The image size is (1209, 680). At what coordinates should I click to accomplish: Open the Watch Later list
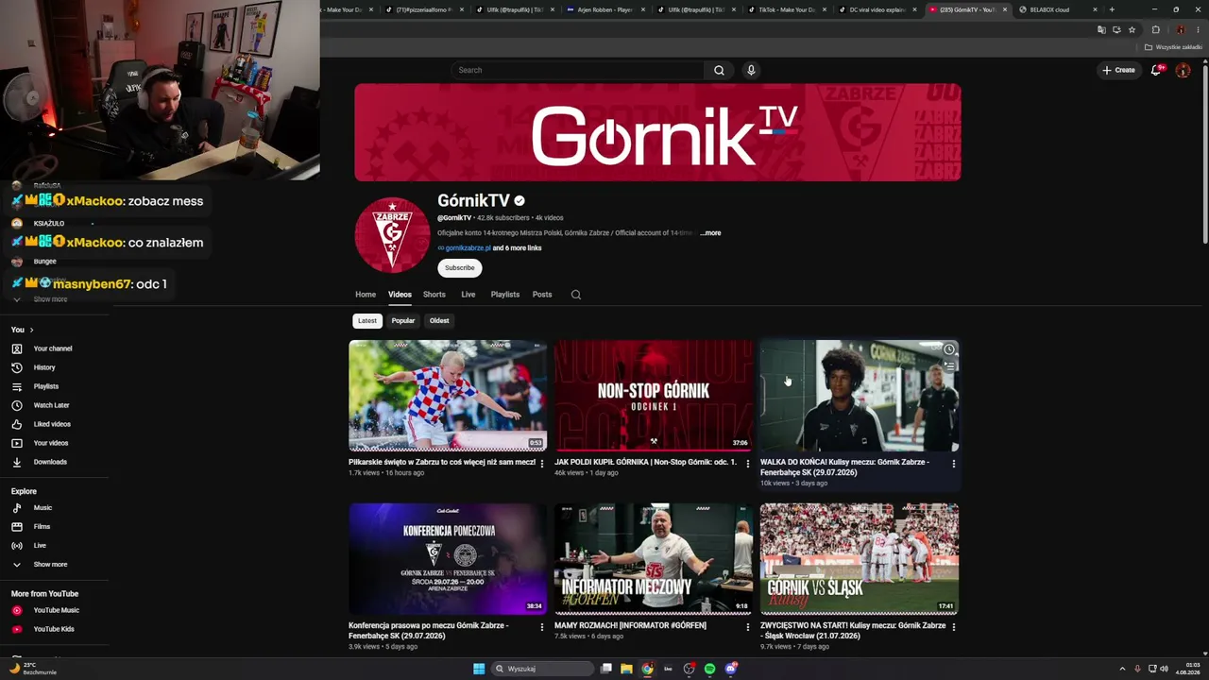pos(52,405)
